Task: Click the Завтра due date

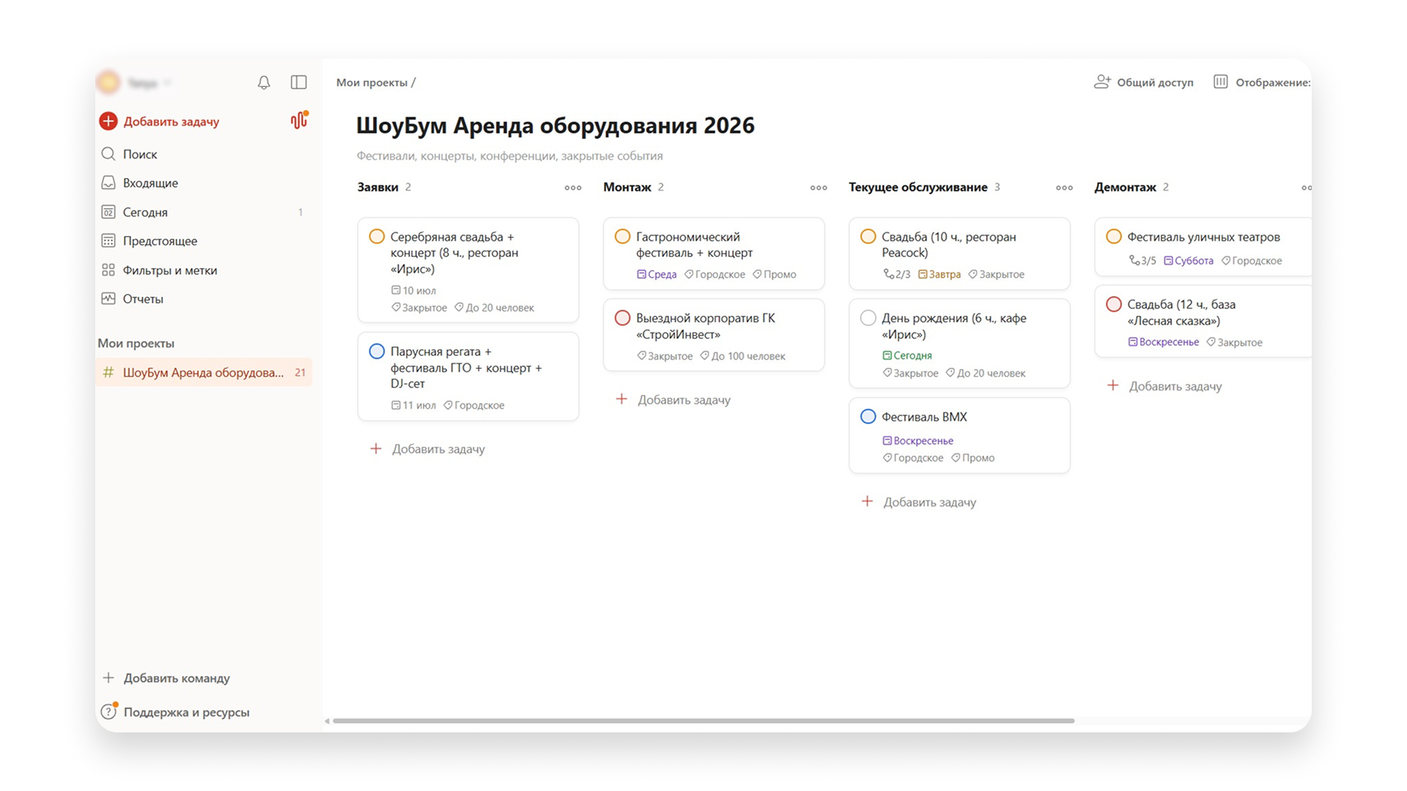Action: pyautogui.click(x=939, y=275)
